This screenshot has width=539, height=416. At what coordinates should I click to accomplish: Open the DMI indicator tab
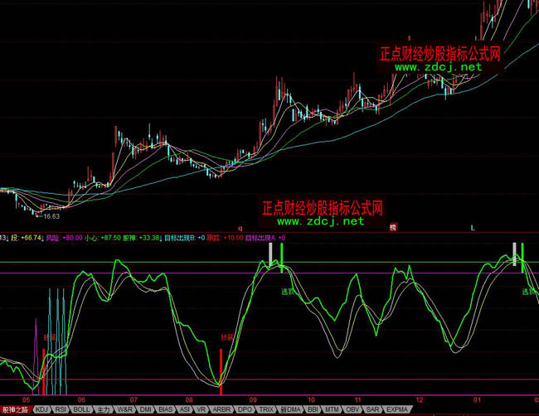146,409
